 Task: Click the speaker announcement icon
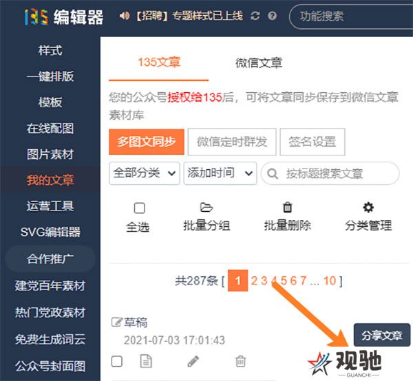click(x=125, y=16)
